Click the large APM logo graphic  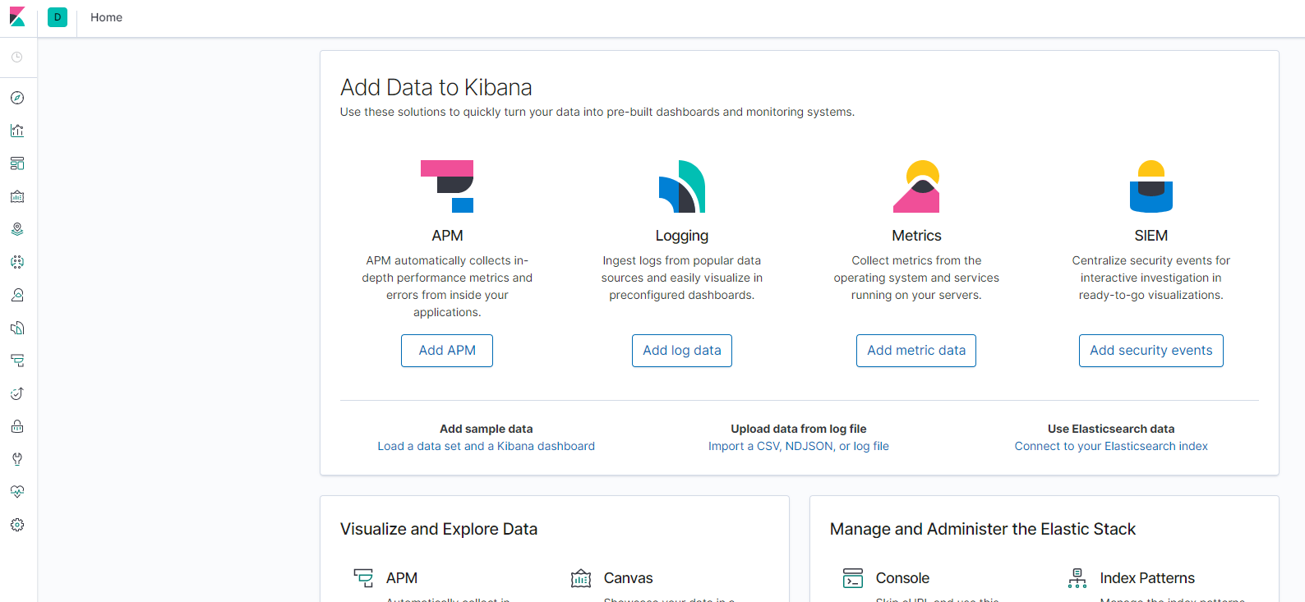[447, 186]
